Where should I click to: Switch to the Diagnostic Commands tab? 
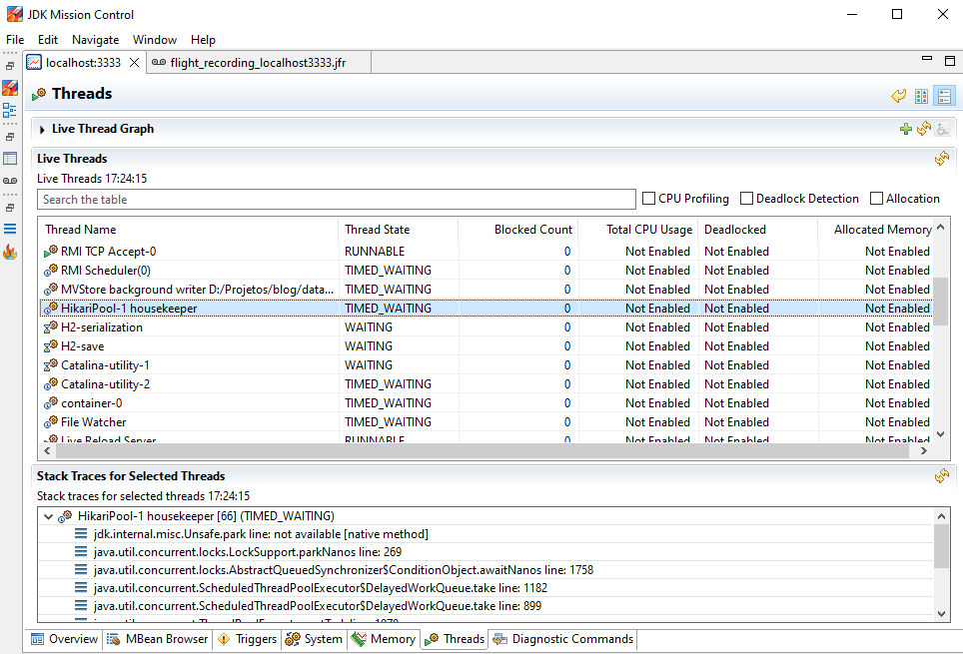[562, 639]
